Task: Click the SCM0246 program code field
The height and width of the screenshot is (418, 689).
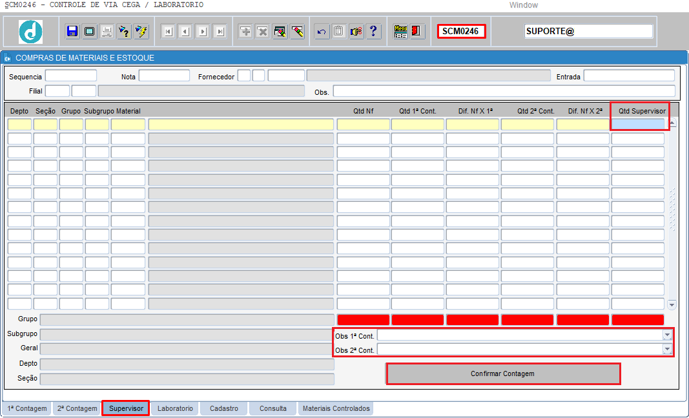Action: [x=462, y=32]
